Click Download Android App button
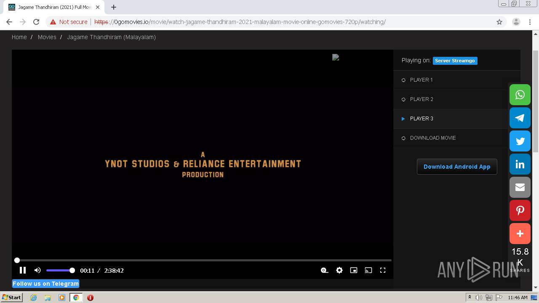This screenshot has width=539, height=303. pyautogui.click(x=457, y=167)
